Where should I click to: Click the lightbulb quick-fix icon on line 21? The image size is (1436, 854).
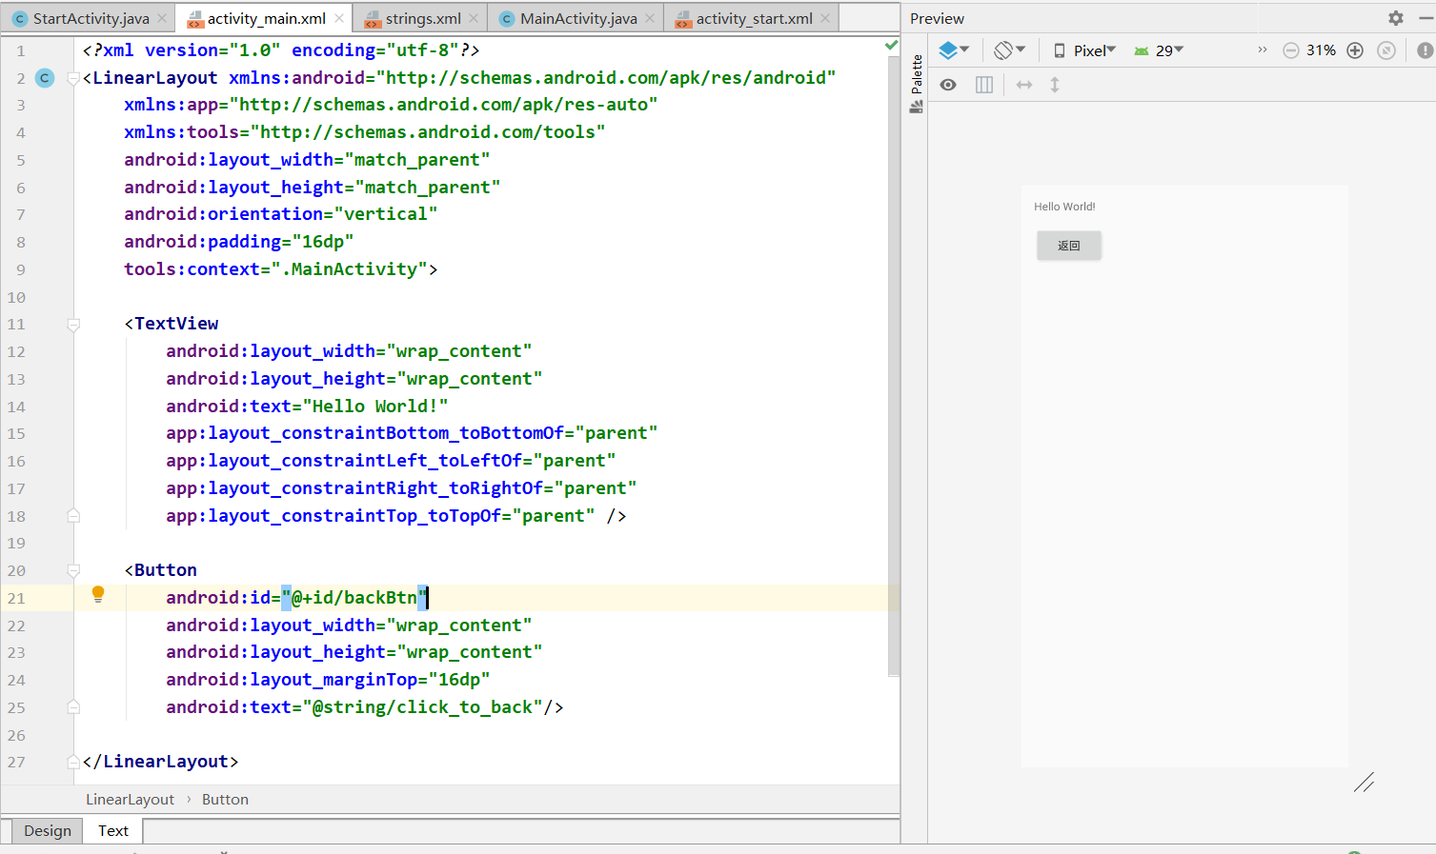[97, 595]
